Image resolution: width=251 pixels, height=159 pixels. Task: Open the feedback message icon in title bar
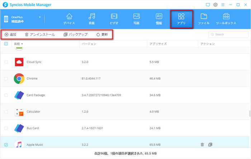coord(208,5)
